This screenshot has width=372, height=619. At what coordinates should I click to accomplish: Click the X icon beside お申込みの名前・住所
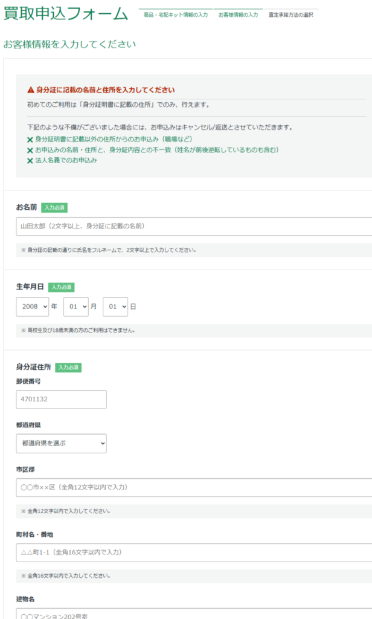tap(30, 150)
